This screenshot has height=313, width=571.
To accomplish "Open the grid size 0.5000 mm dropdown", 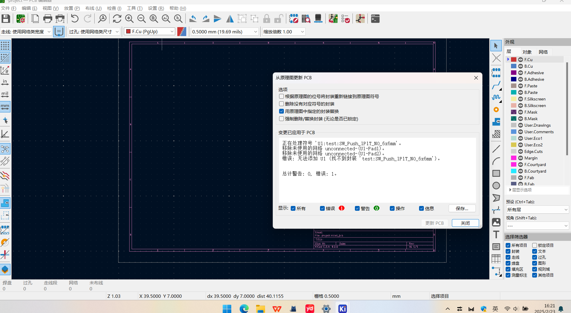I will click(x=224, y=32).
